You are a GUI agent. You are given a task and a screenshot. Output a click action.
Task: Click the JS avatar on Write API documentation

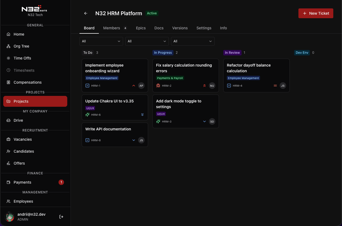tap(141, 140)
